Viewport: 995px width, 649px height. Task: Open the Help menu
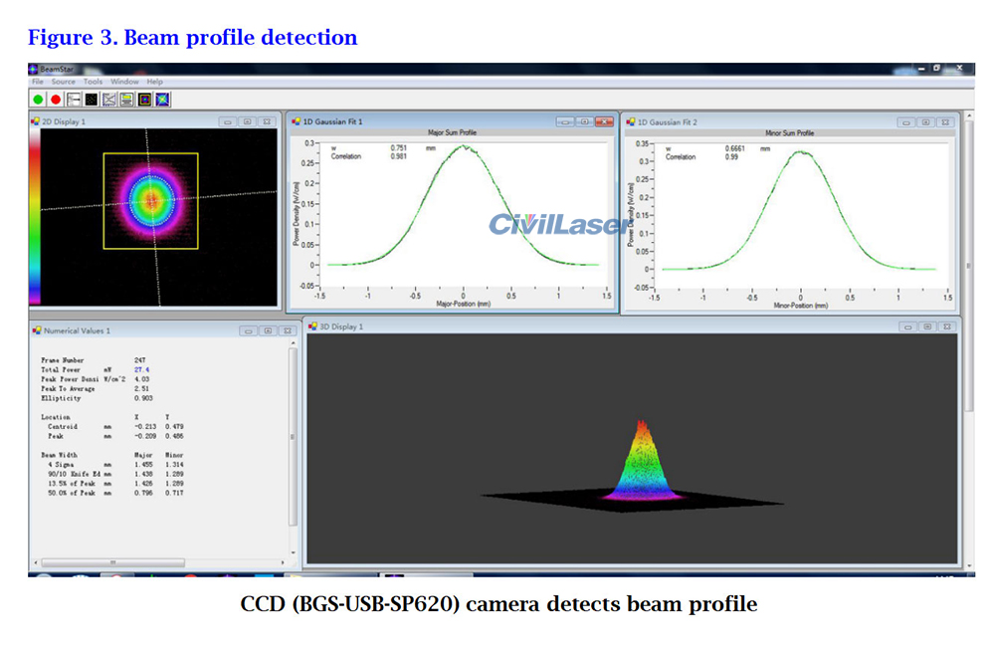(x=154, y=82)
